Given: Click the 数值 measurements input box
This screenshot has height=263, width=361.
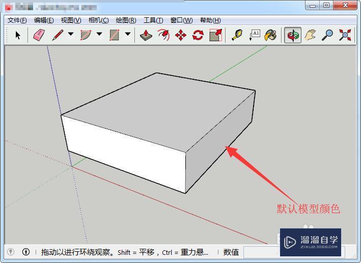Looking at the screenshot, I should click(x=294, y=252).
